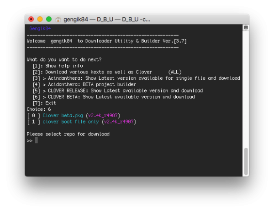
Task: Click the '[7]: Exit' line
Action: pyautogui.click(x=44, y=103)
